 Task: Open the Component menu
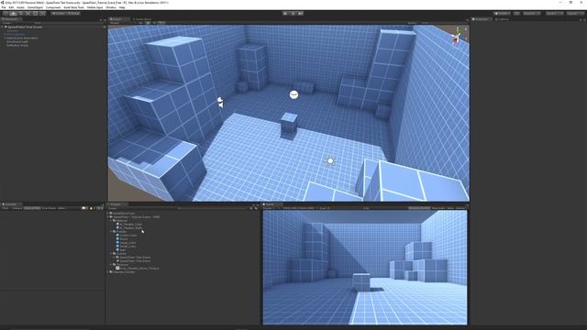pos(53,7)
